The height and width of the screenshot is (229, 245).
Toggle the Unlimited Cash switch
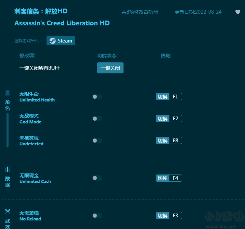[x=97, y=178]
